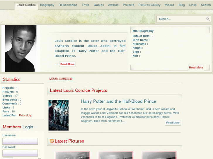213x159 pixels.
Task: Click Read More for Half-Blood Prince project
Action: coord(173,123)
